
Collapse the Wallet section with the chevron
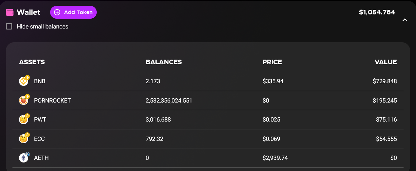click(405, 20)
